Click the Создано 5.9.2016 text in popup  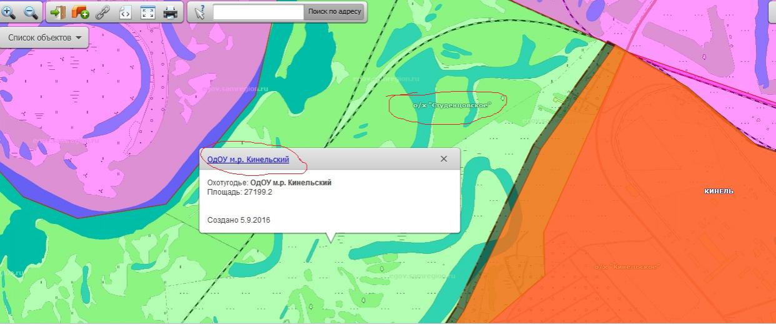point(239,220)
